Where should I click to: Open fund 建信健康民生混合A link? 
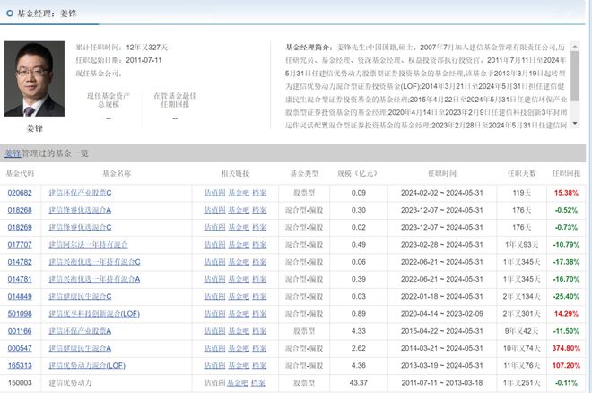click(x=80, y=348)
